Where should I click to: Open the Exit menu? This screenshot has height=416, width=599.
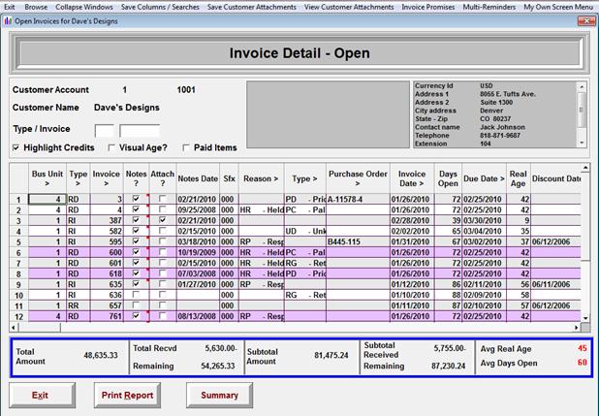pos(10,7)
